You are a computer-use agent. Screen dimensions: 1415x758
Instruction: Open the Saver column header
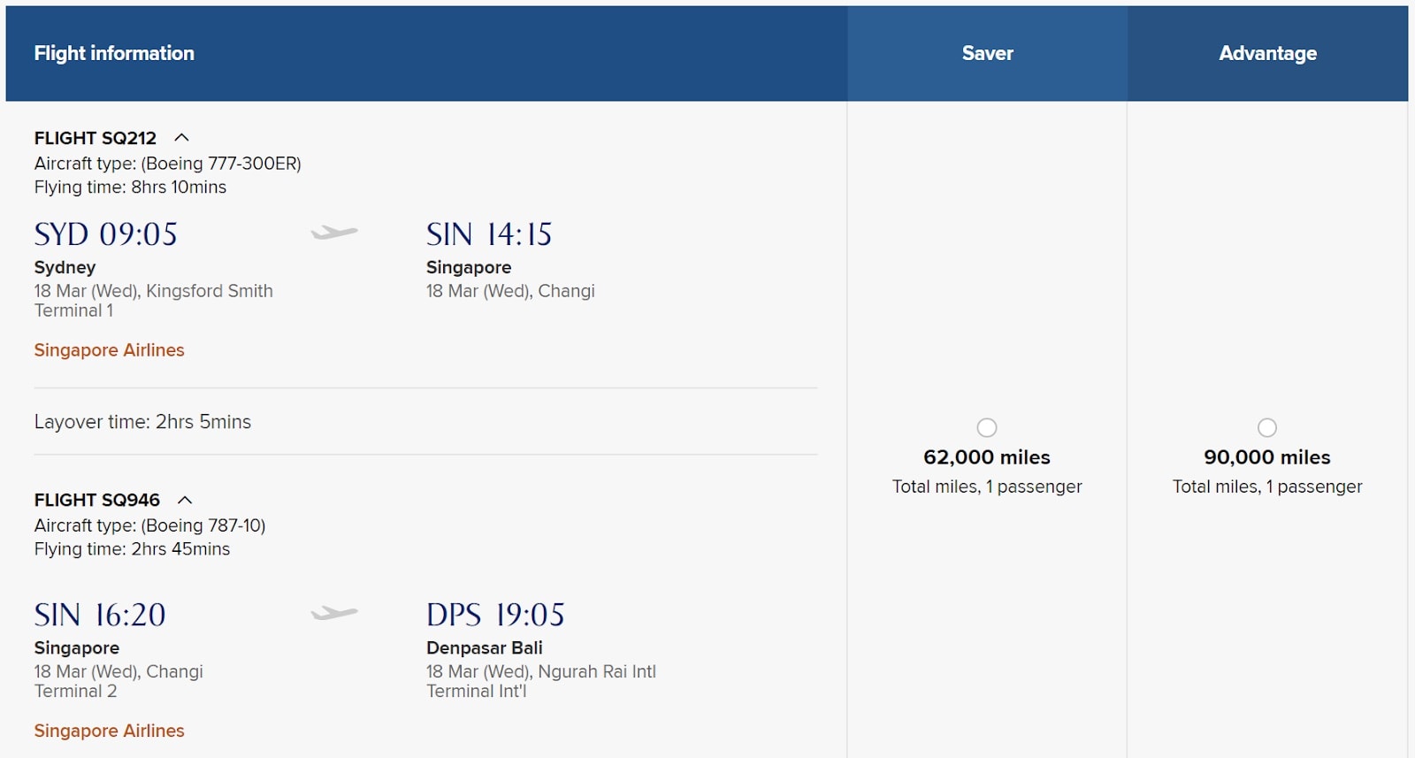[987, 53]
